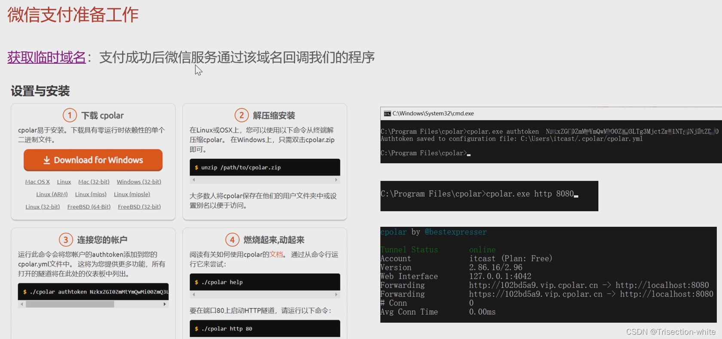722x339 pixels.
Task: Click the ./cpolar http 80 command
Action: (226, 329)
